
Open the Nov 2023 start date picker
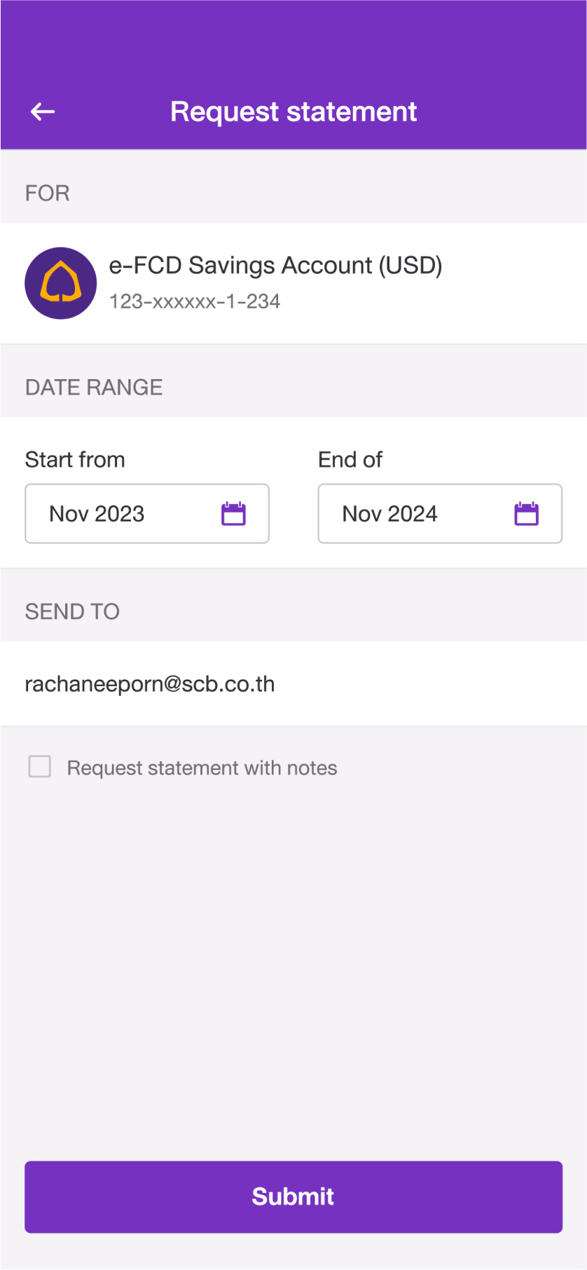click(147, 514)
